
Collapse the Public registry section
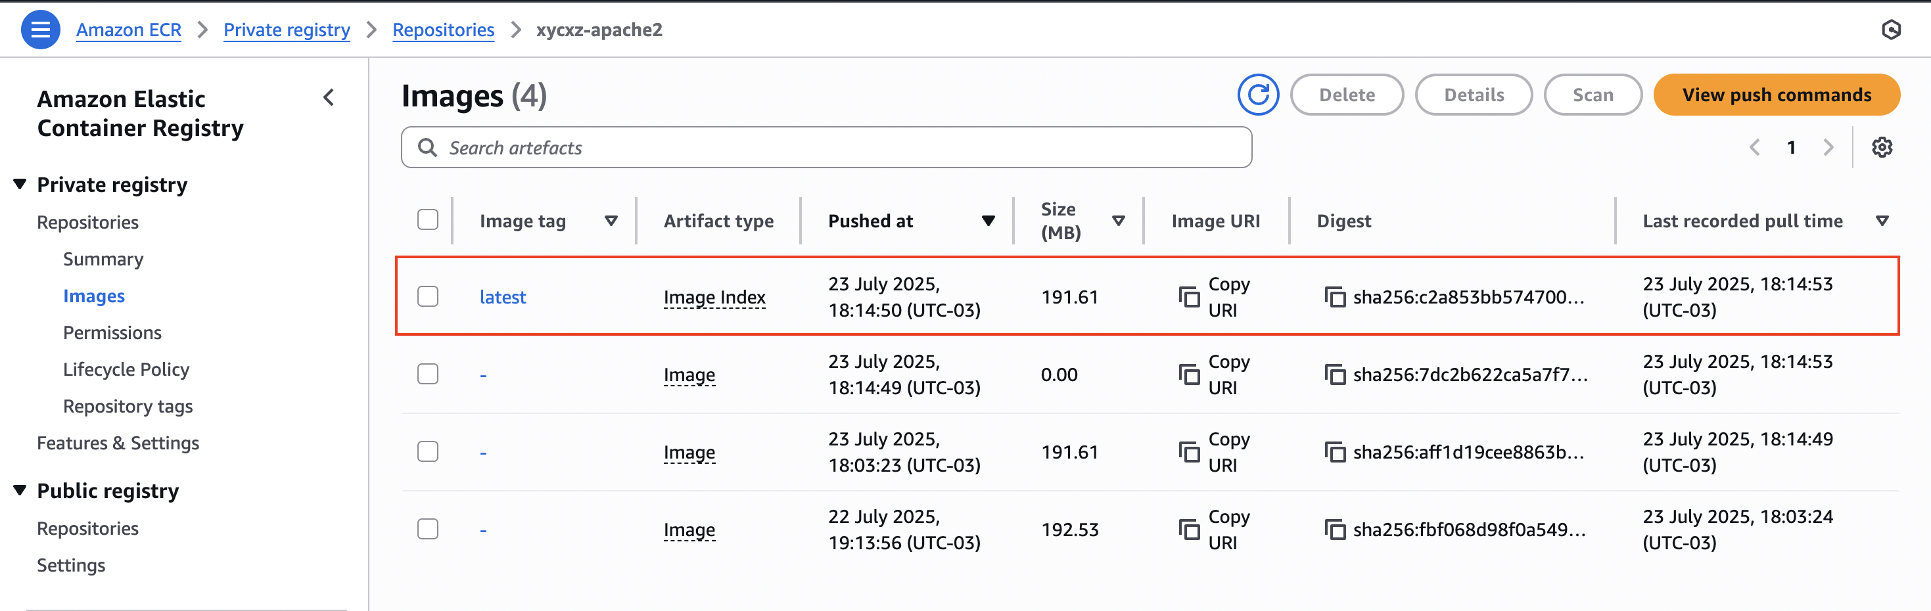coord(20,490)
